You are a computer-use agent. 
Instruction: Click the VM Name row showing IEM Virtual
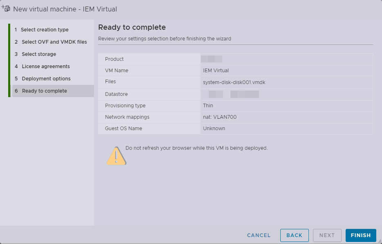point(235,71)
